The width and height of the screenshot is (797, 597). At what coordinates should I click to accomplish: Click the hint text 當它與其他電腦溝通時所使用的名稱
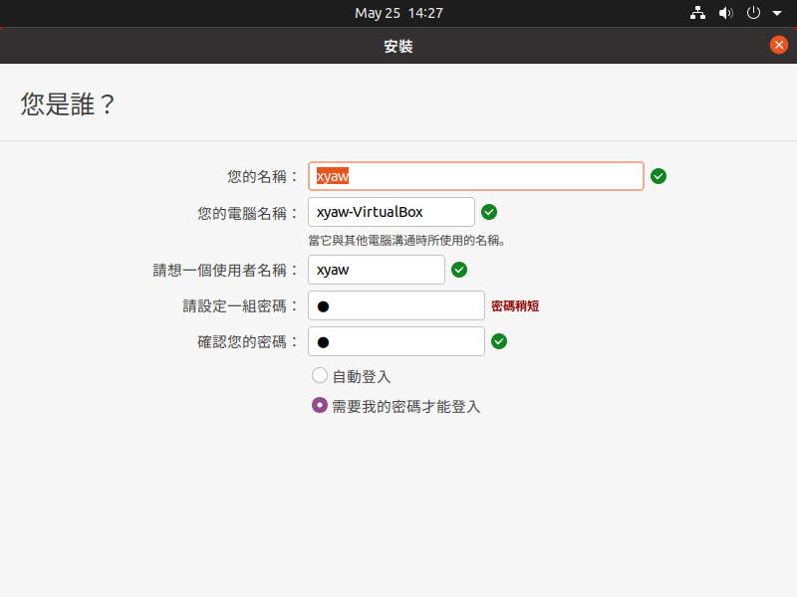click(406, 240)
